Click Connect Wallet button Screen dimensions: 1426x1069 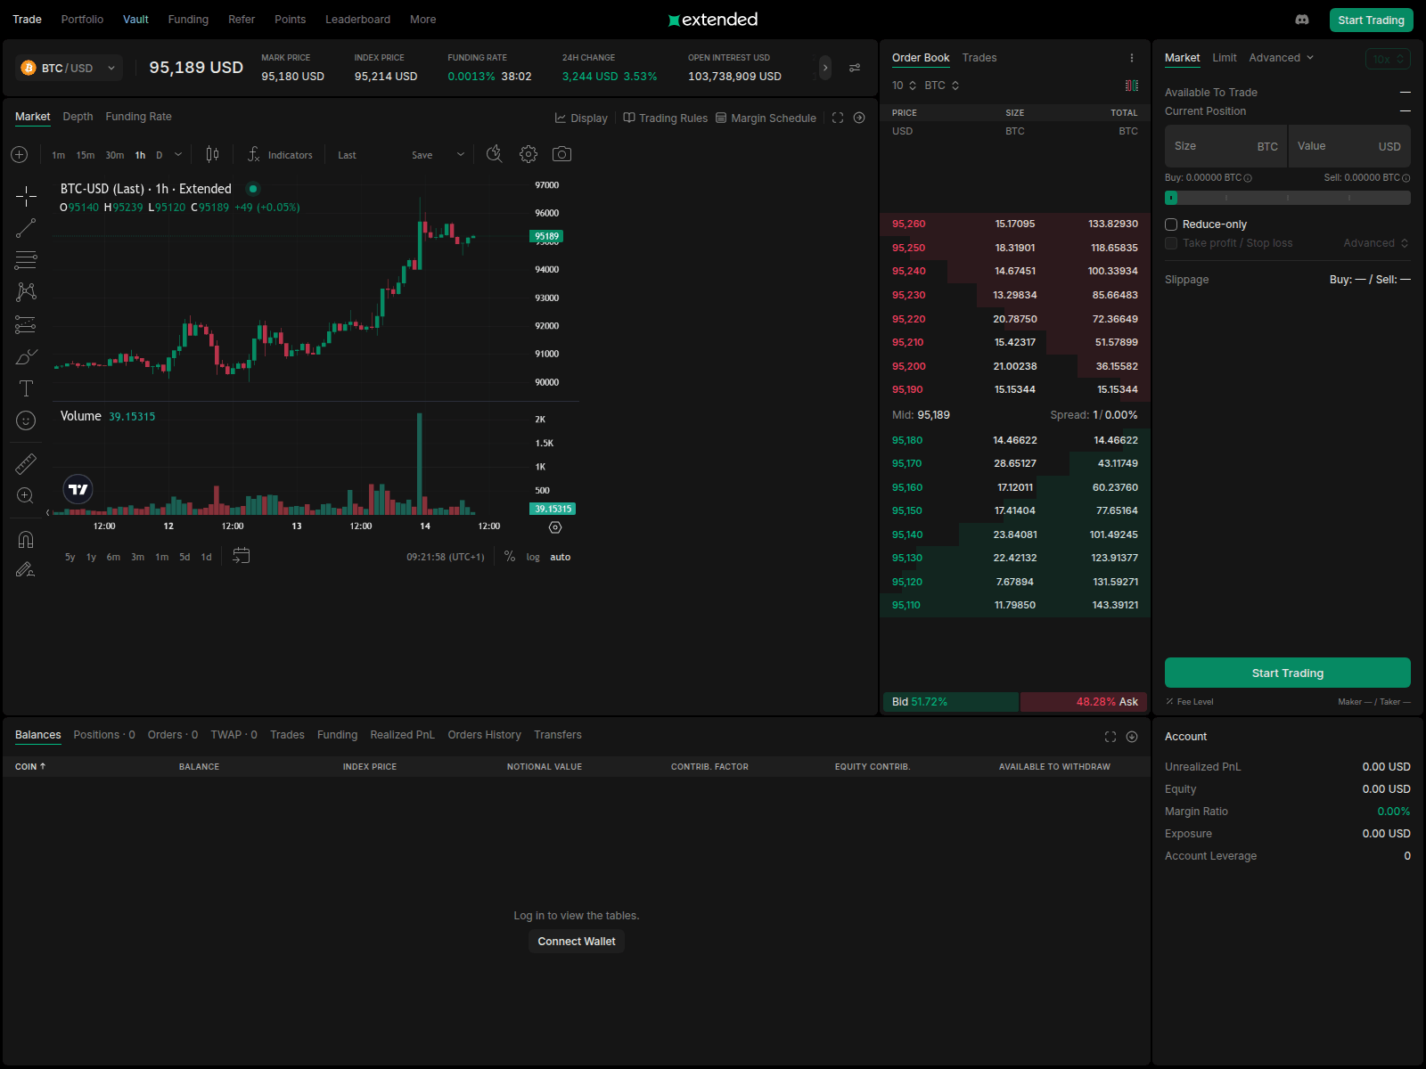tap(577, 942)
